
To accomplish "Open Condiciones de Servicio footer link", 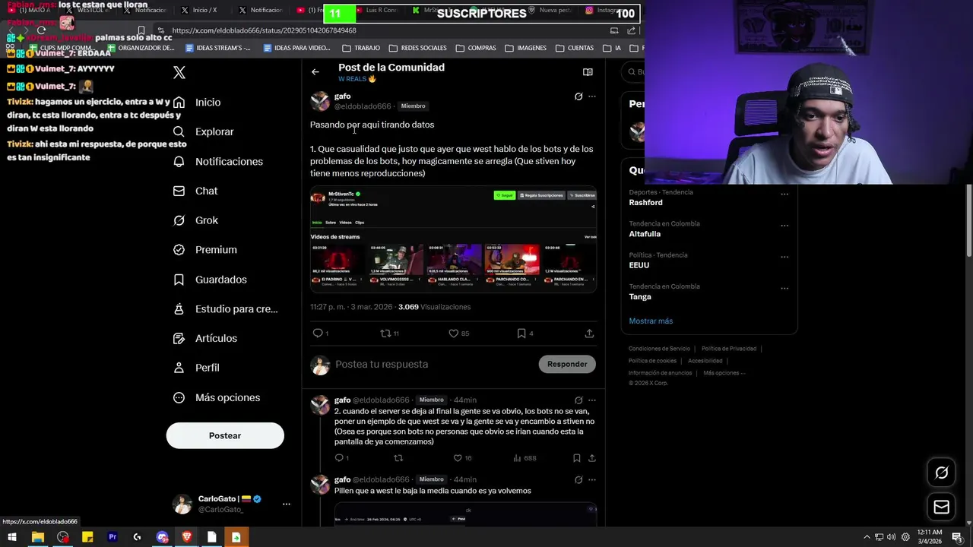I will 659,349.
